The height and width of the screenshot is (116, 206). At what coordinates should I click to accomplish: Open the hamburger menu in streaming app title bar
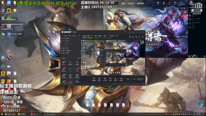(x=137, y=32)
